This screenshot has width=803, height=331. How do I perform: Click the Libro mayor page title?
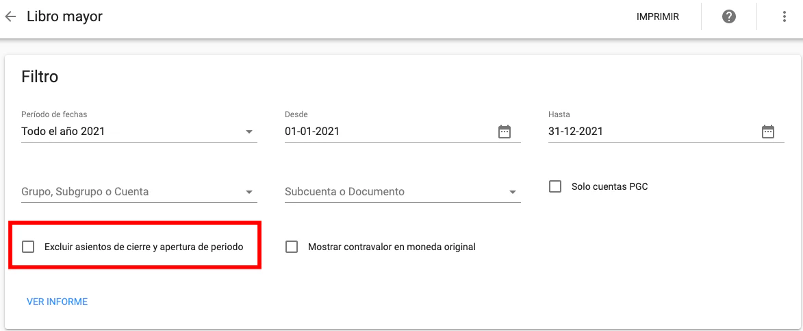(64, 16)
